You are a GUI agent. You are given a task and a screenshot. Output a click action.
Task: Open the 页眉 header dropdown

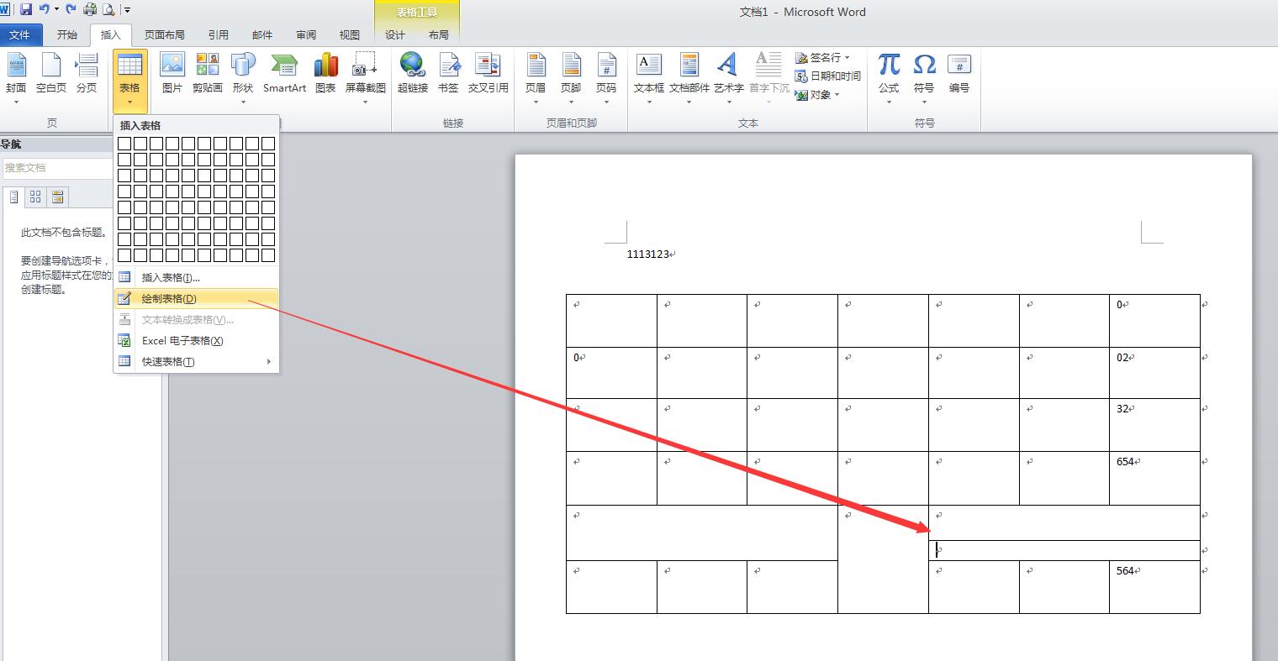coord(536,79)
